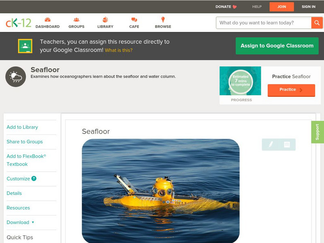Click the orange Join button
This screenshot has width=324, height=243.
281,7
